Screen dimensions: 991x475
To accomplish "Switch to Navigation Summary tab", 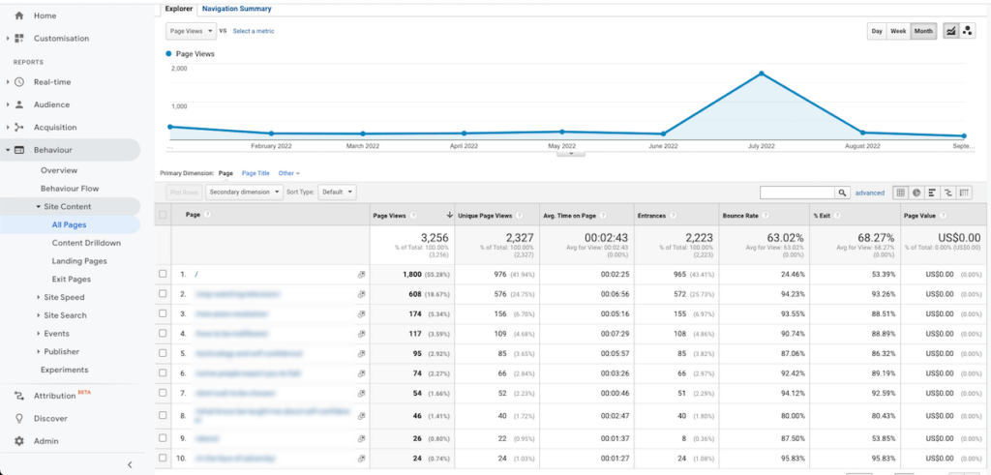I will (236, 9).
